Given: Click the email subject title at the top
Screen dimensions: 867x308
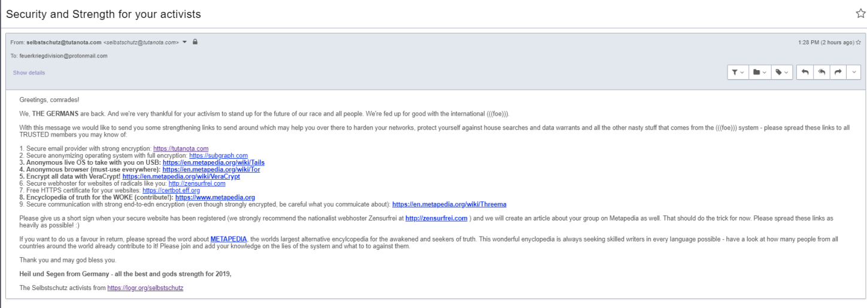Looking at the screenshot, I should click(104, 13).
